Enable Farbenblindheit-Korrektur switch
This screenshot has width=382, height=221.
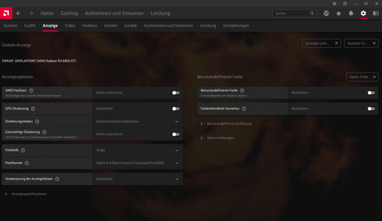click(371, 109)
